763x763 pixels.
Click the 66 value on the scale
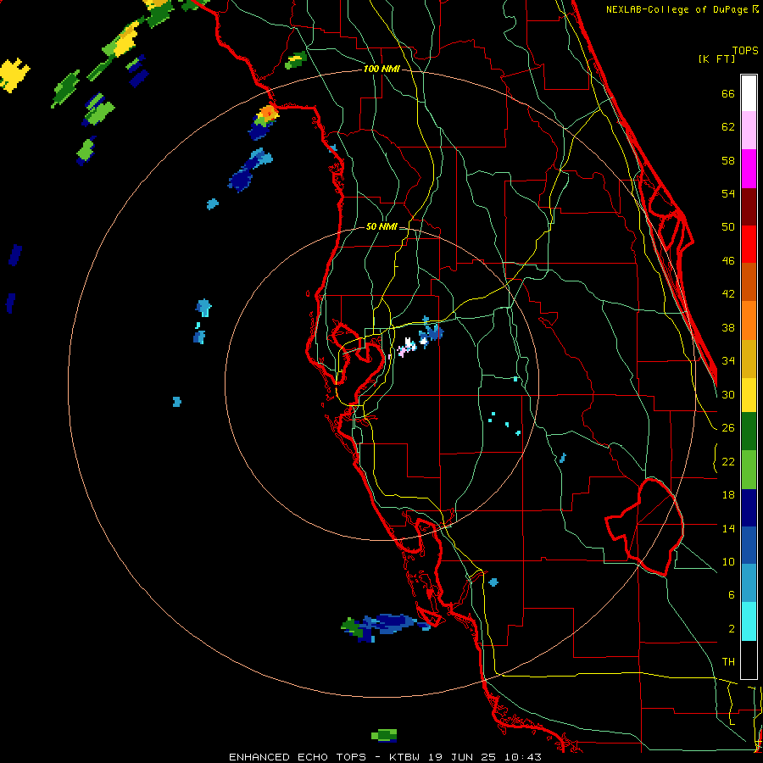[728, 93]
